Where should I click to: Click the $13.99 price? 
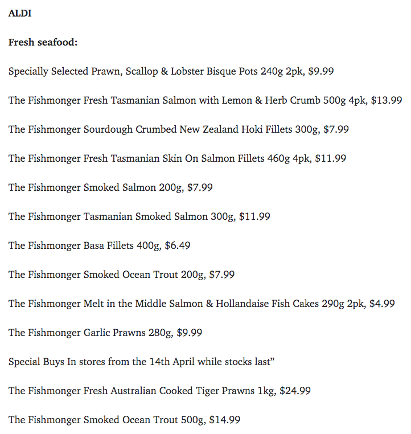pos(387,100)
